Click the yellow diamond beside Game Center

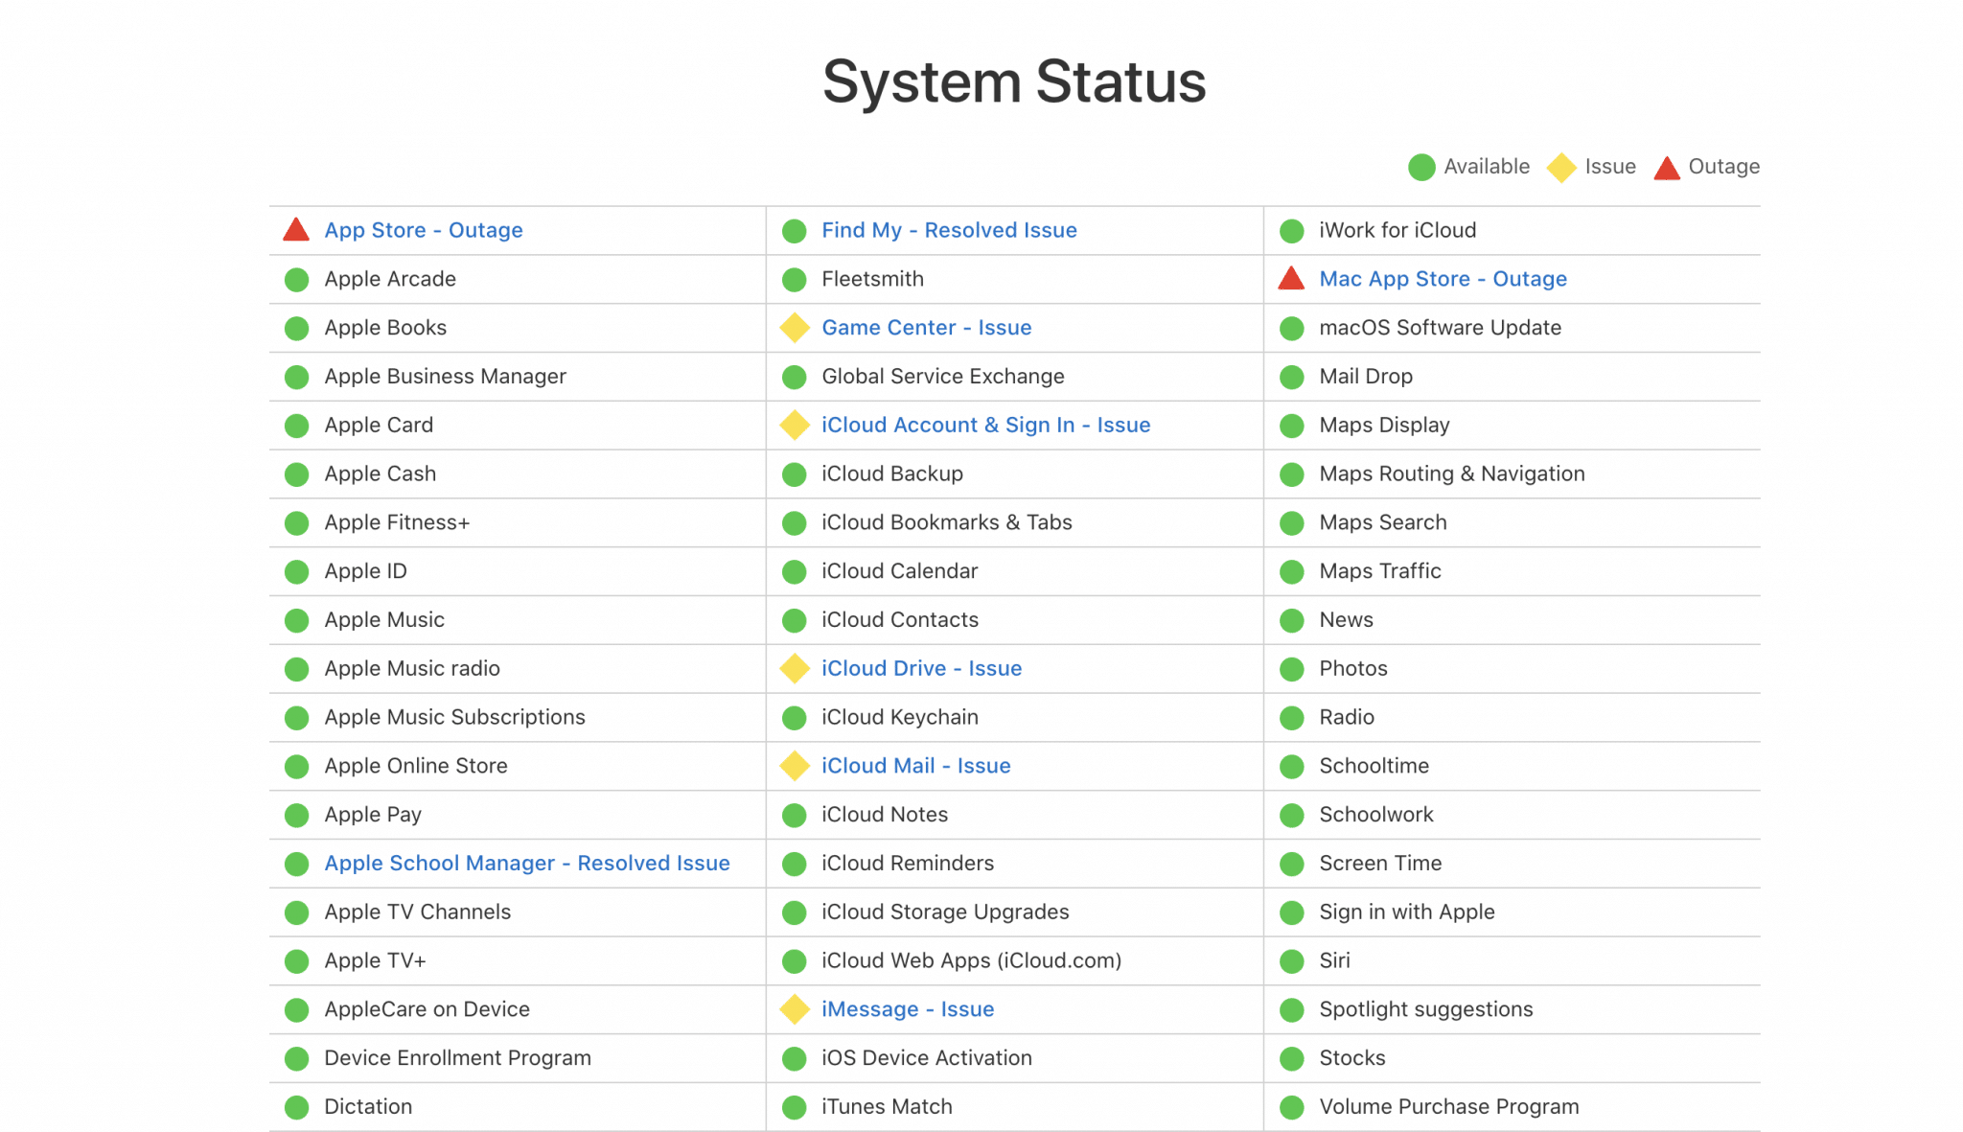pyautogui.click(x=795, y=328)
